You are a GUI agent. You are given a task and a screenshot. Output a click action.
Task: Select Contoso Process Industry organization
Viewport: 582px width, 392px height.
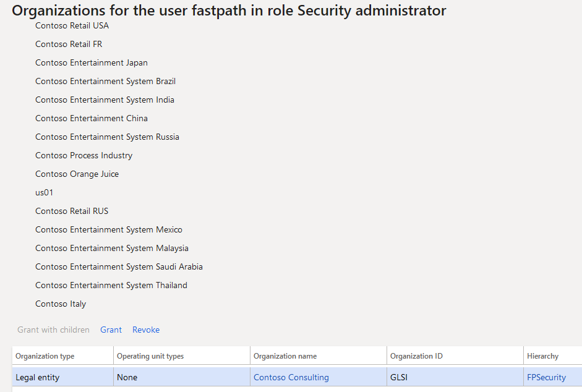(x=84, y=156)
